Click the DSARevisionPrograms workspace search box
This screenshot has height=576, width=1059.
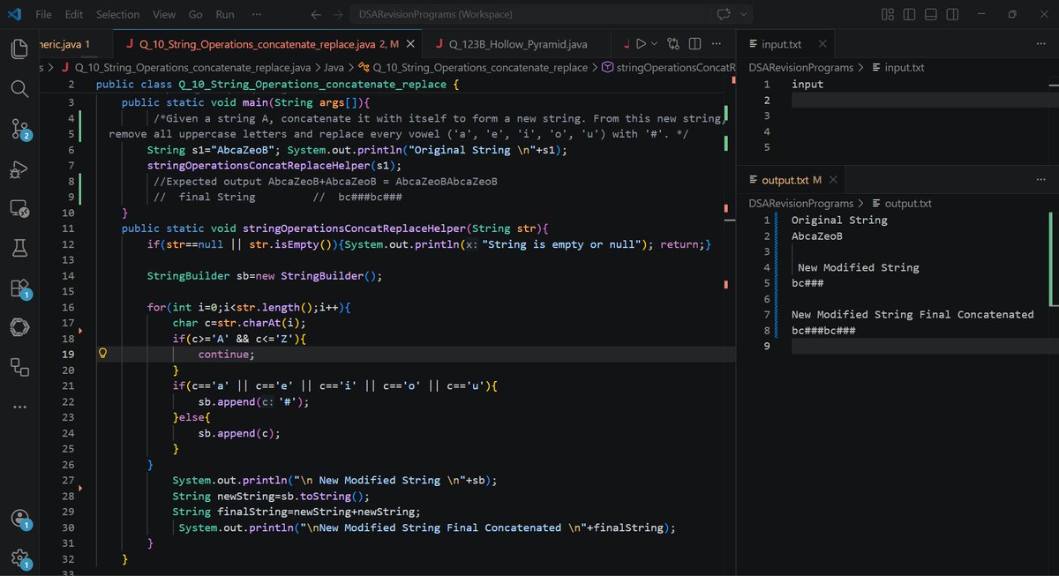529,14
